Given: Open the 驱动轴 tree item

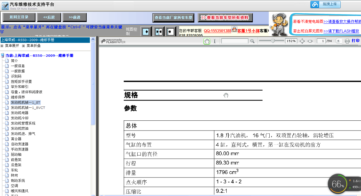Looking at the screenshot, I should (x=16, y=155).
